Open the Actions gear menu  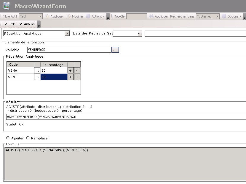[x=95, y=16]
